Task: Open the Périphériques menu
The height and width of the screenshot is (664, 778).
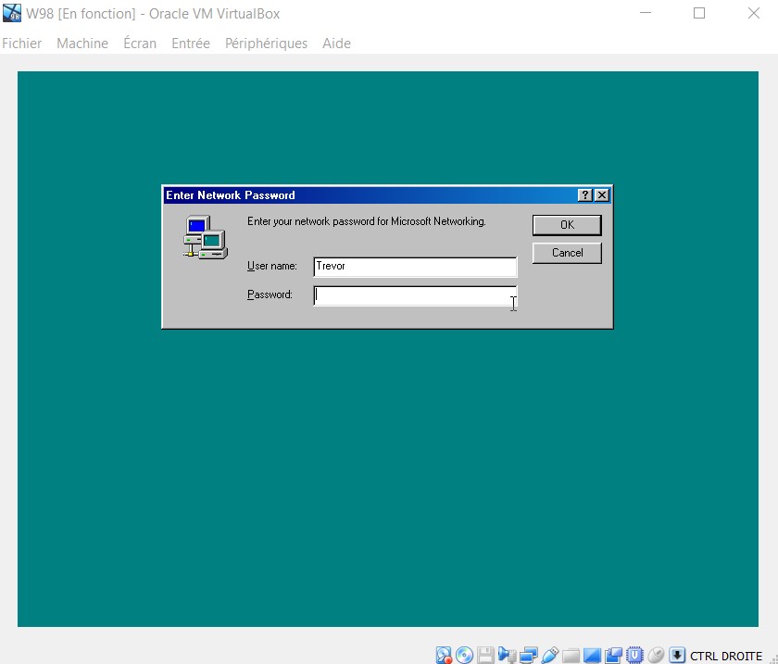Action: [266, 44]
